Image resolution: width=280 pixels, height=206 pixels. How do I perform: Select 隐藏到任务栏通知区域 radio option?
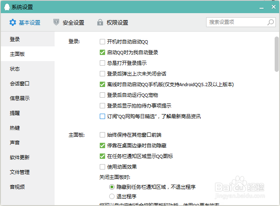point(112,187)
